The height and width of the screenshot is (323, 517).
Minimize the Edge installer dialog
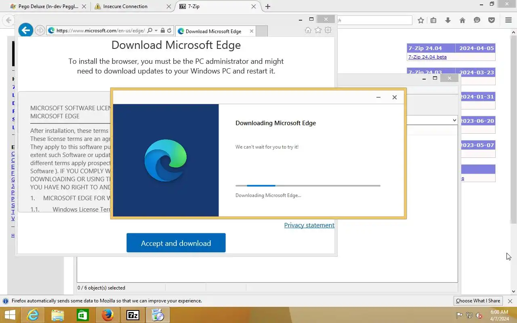coord(378,97)
